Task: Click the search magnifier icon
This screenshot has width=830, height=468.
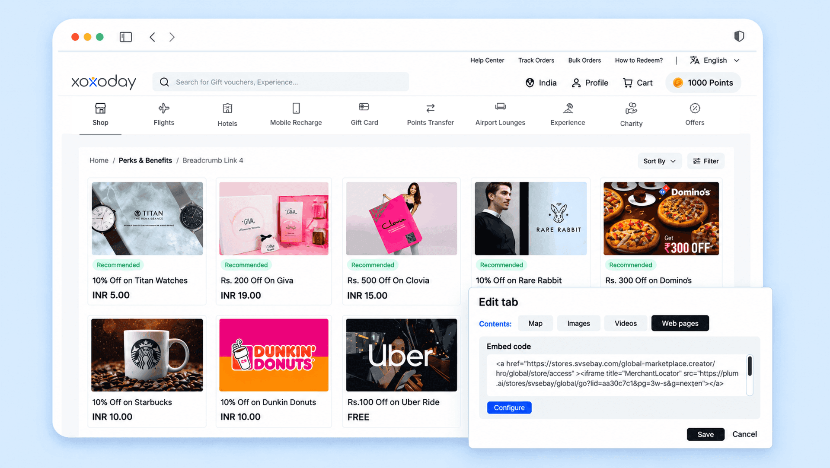Action: pos(164,82)
